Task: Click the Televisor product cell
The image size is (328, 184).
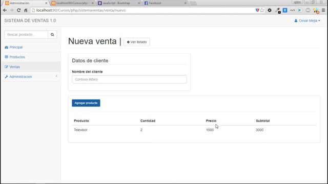Action: tap(80, 130)
